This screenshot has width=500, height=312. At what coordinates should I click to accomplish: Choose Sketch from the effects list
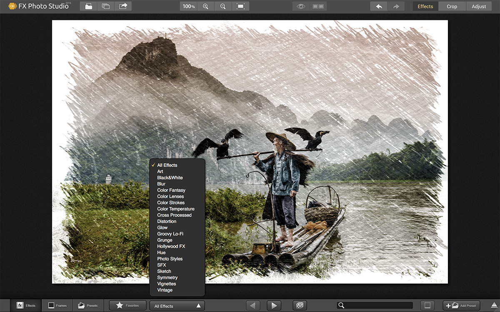(164, 271)
